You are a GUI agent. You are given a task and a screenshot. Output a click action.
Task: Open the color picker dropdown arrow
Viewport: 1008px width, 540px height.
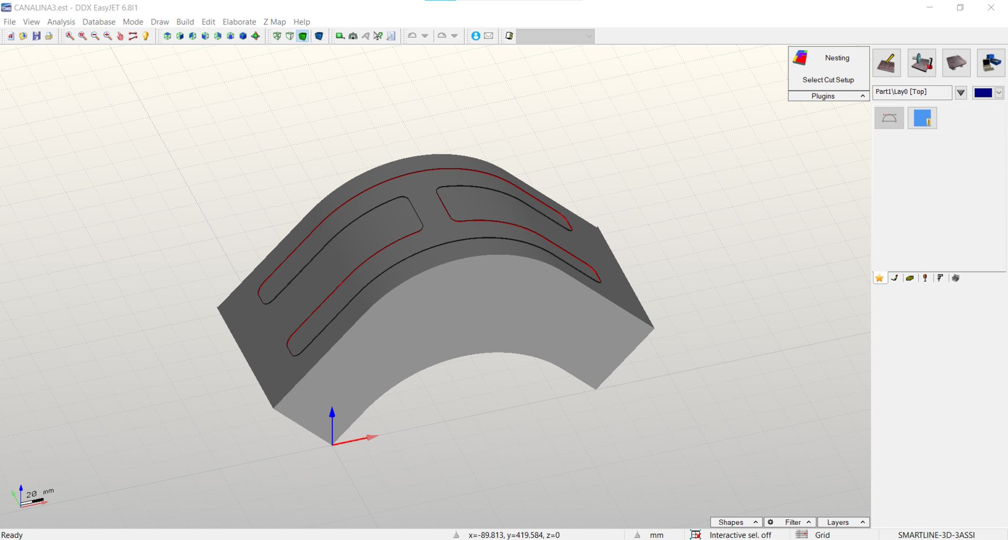999,93
